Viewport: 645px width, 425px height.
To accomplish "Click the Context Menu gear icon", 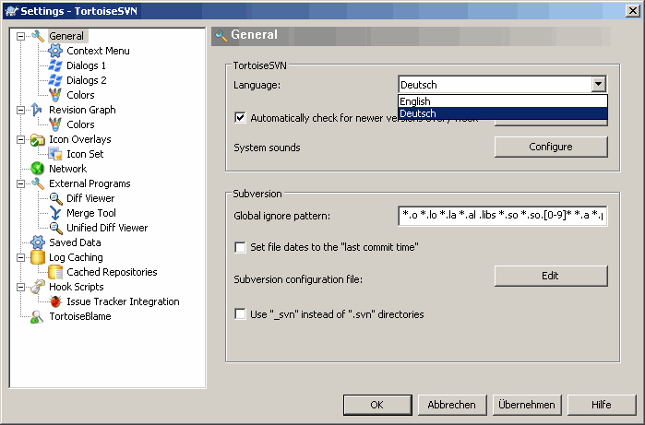I will tap(55, 51).
